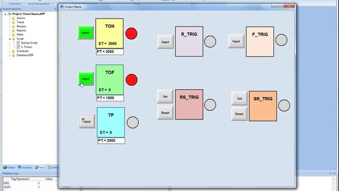This screenshot has width=339, height=191.
Task: Select the Database/ERP folder in Project Explorer
Action: pyautogui.click(x=25, y=55)
